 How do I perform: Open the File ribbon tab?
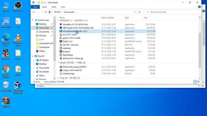click(35, 7)
